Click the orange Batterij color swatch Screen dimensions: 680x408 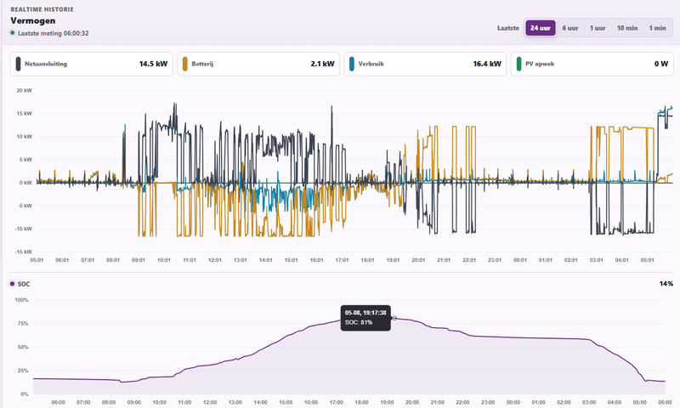point(185,64)
